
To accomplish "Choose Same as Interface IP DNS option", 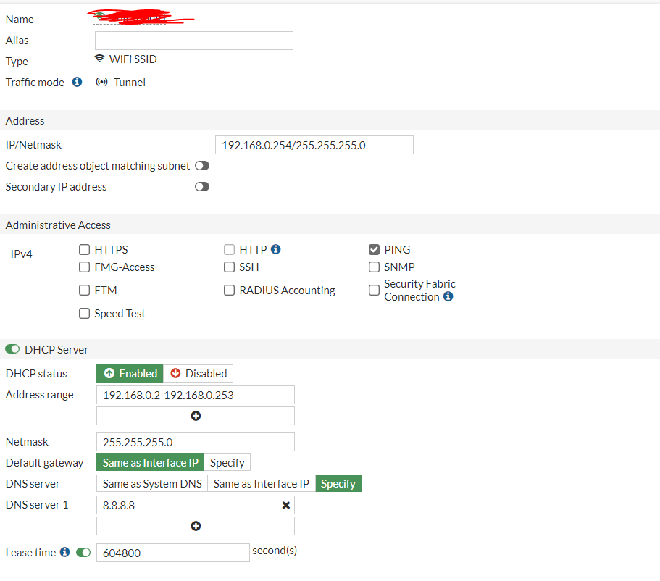I will click(x=262, y=483).
